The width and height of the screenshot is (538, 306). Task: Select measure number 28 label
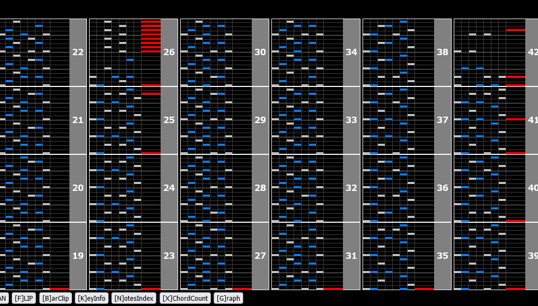(260, 188)
